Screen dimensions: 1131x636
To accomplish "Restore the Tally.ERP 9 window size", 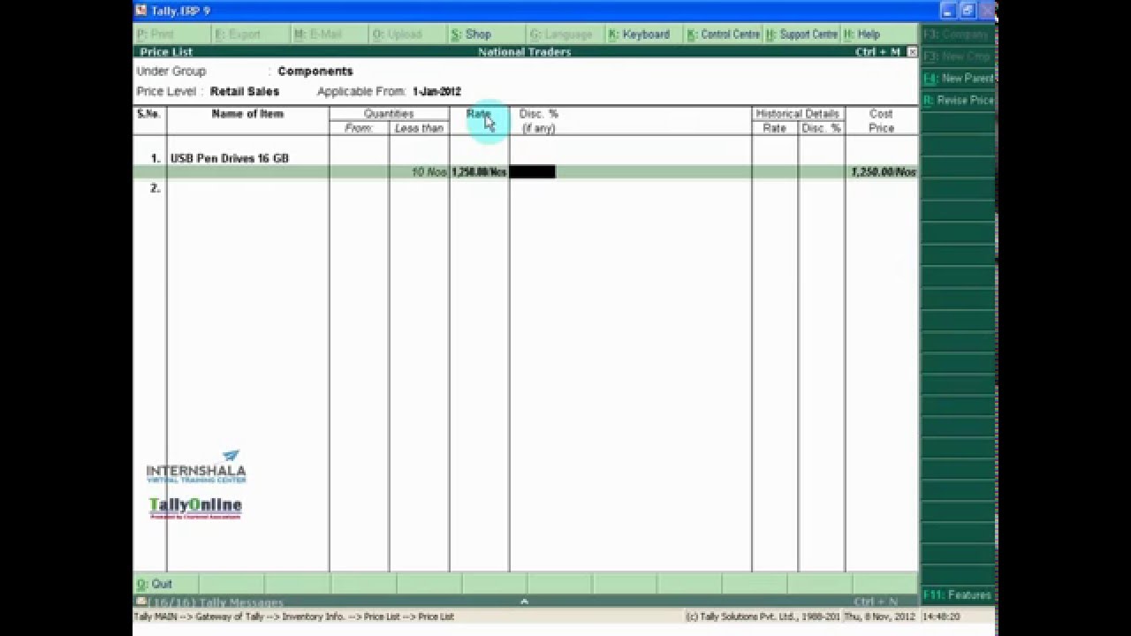I will pyautogui.click(x=968, y=11).
